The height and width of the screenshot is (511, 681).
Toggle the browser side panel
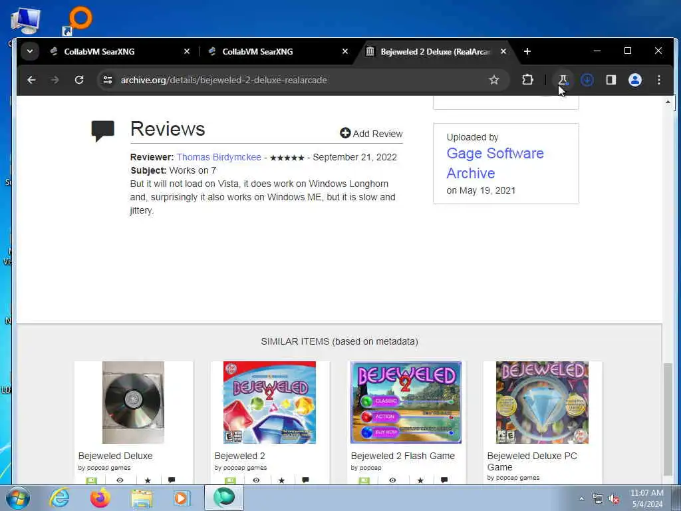tap(611, 80)
